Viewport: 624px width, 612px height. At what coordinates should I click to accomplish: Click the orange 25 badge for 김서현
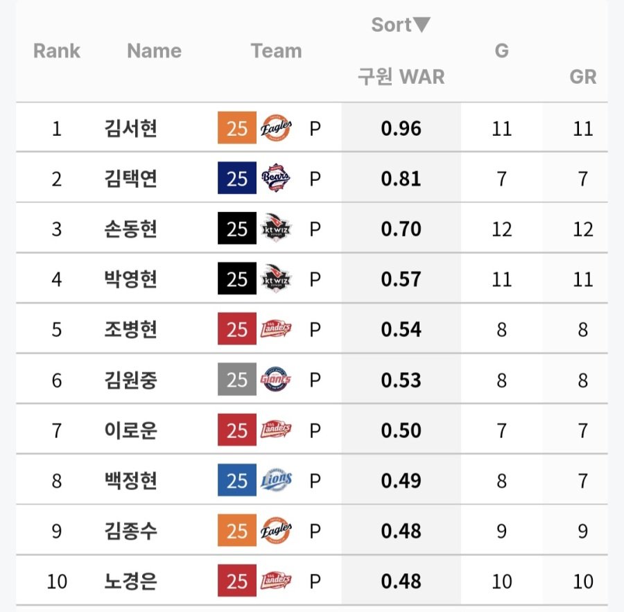237,128
